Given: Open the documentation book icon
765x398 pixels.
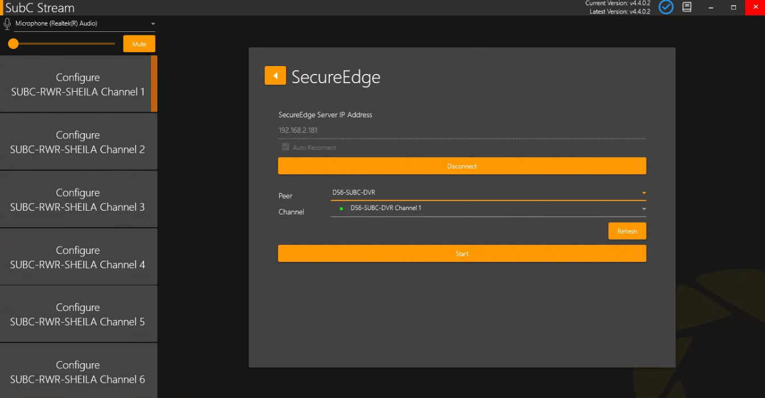Looking at the screenshot, I should (687, 7).
